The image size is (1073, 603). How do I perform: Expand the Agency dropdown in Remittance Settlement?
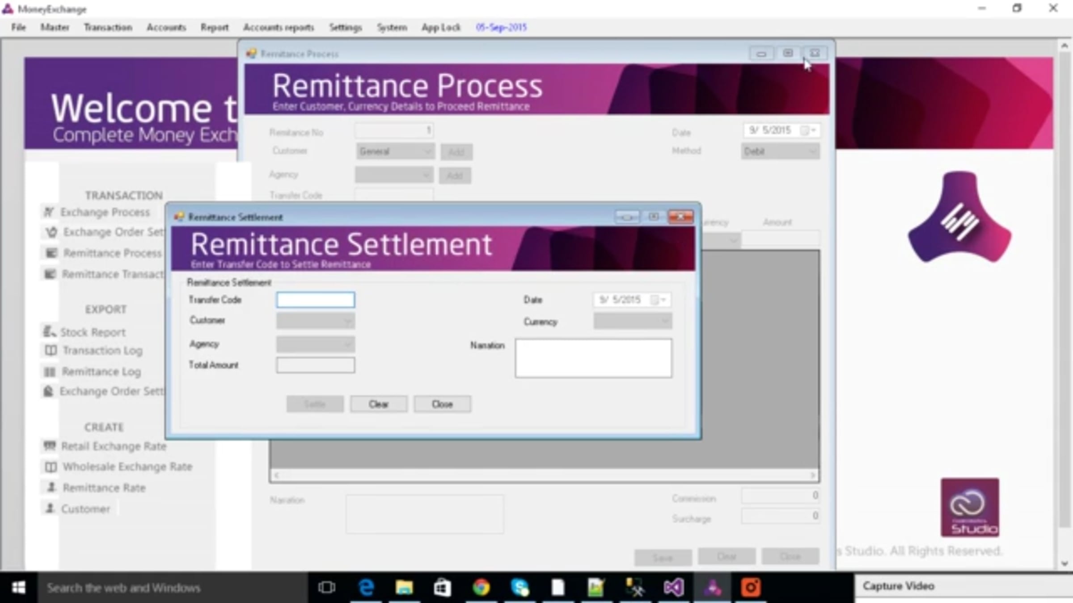coord(347,344)
